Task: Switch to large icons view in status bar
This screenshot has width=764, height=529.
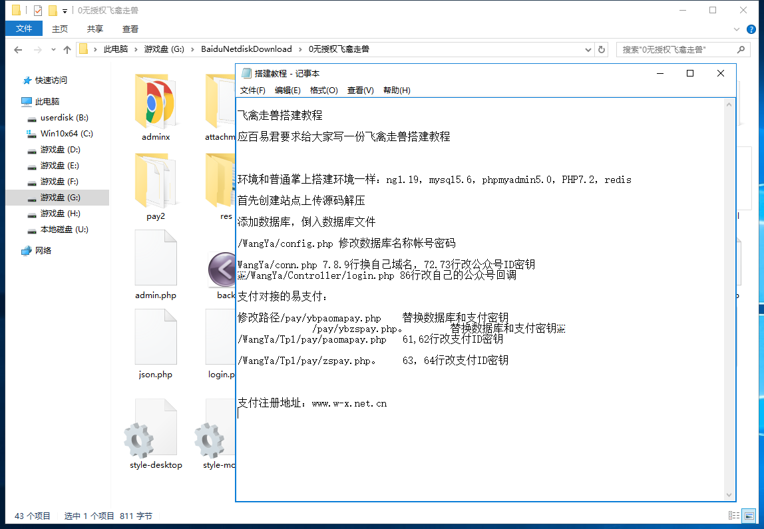Action: coord(749,516)
